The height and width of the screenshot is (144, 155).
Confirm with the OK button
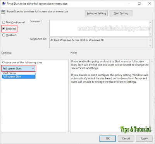pyautogui.click(x=108, y=139)
